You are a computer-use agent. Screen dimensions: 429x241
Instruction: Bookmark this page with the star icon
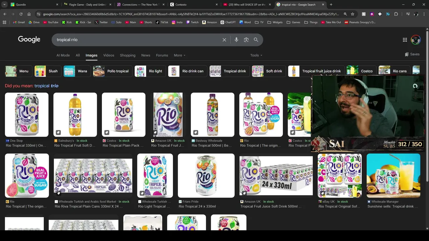click(x=353, y=14)
